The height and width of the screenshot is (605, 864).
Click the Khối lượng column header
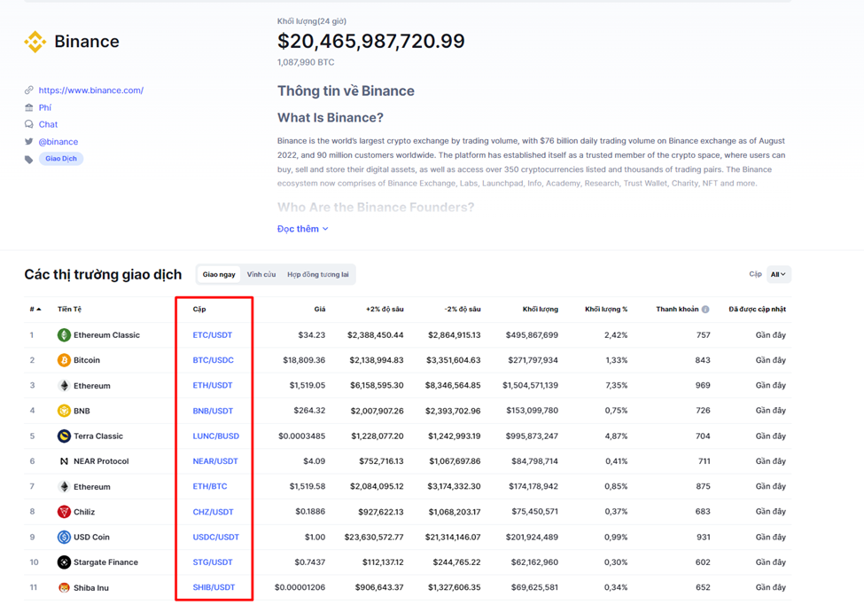[x=541, y=310]
